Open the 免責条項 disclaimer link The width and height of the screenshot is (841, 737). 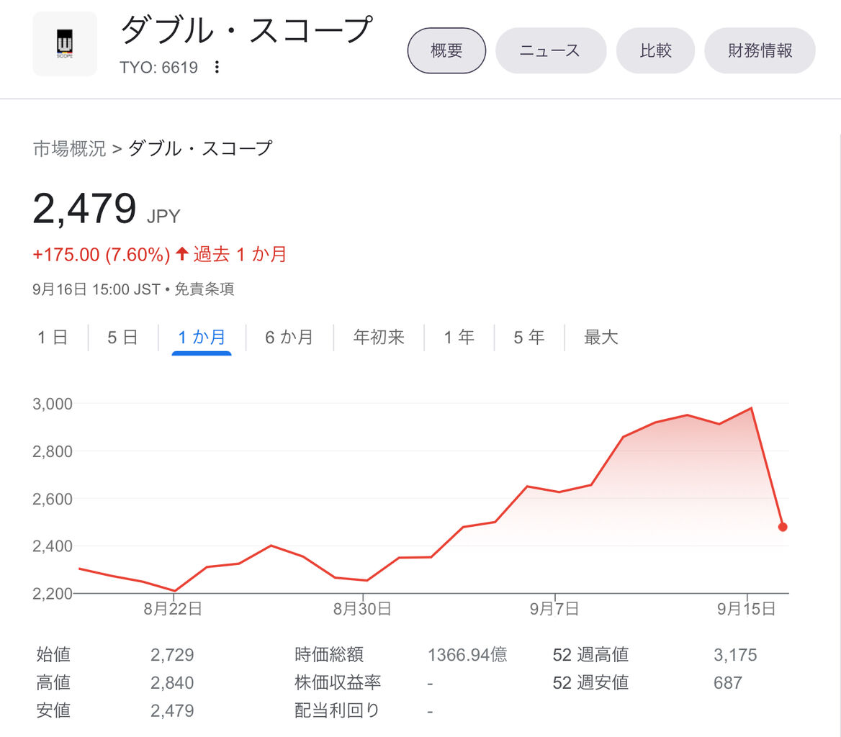tap(204, 289)
